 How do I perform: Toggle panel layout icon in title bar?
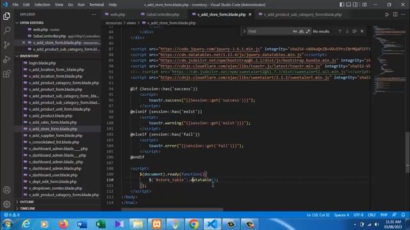point(348,4)
